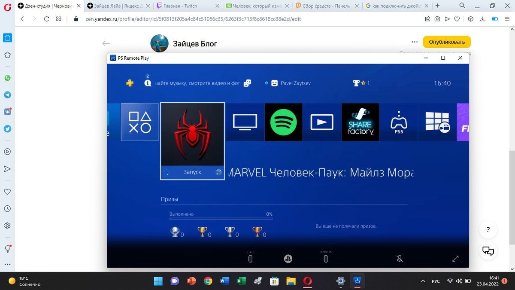Viewport: 515px width, 290px height.
Task: Click the PlayStation Plus icon
Action: click(130, 83)
